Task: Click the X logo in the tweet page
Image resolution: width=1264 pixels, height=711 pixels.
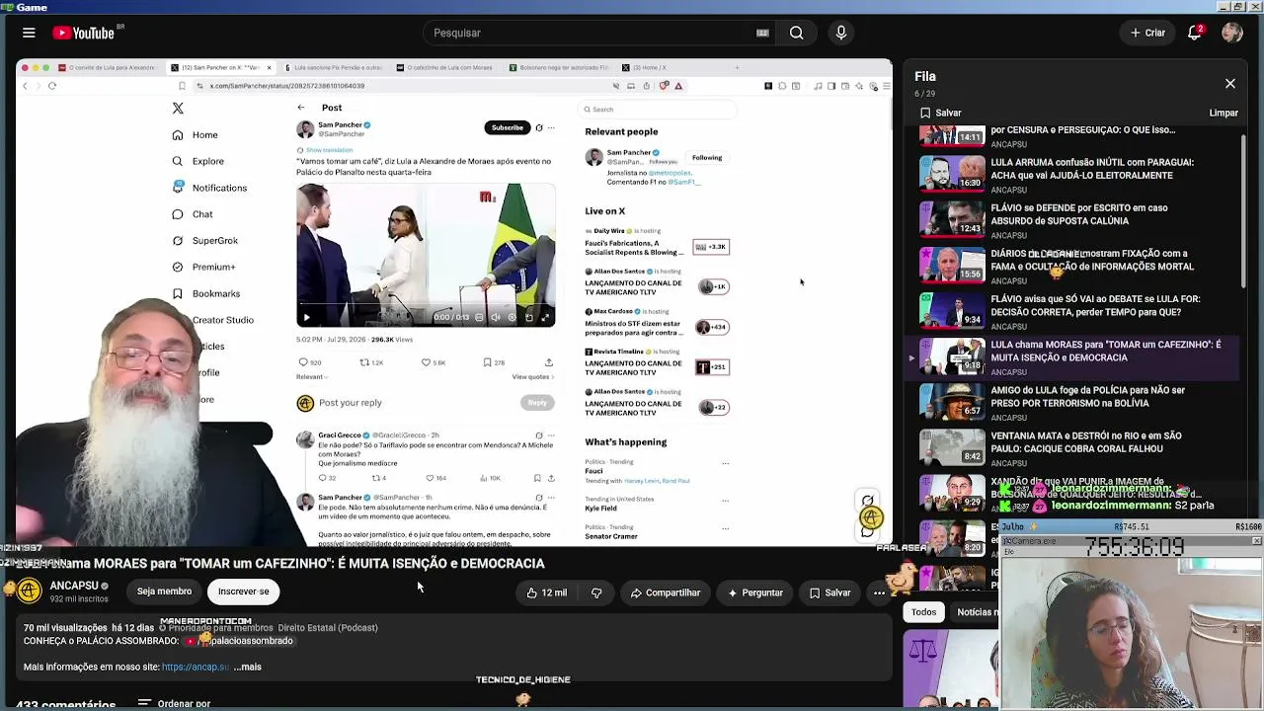Action: (x=178, y=109)
